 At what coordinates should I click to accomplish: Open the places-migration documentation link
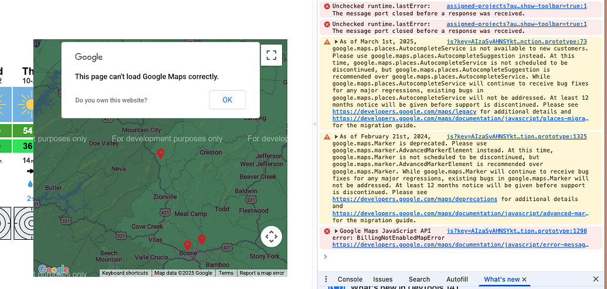point(460,118)
